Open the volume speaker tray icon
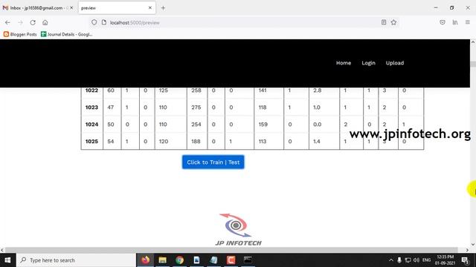 416,260
